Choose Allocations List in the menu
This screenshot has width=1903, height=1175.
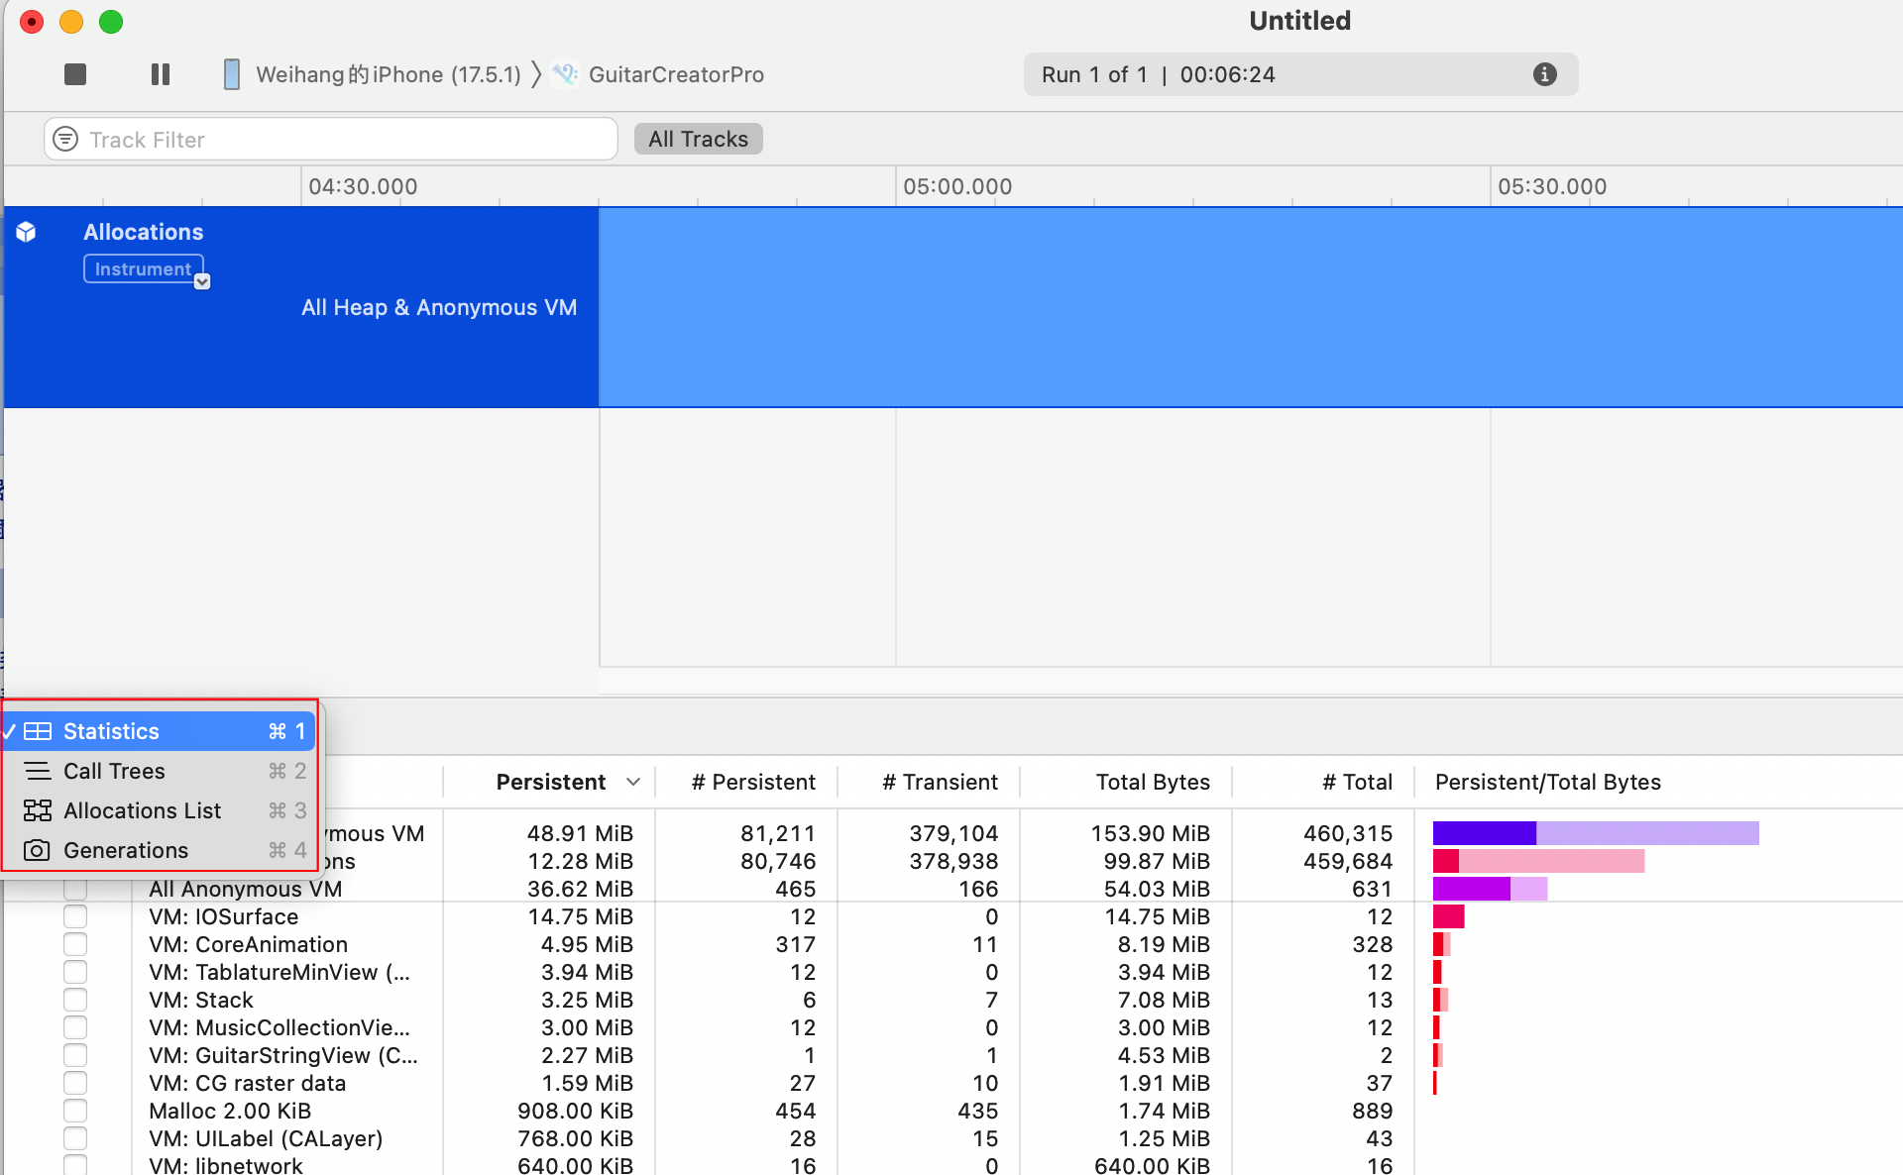pyautogui.click(x=159, y=810)
